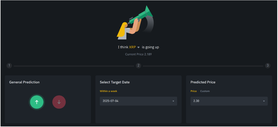278x127 pixels.
Task: Click the General Prediction heading
Action: [24, 82]
